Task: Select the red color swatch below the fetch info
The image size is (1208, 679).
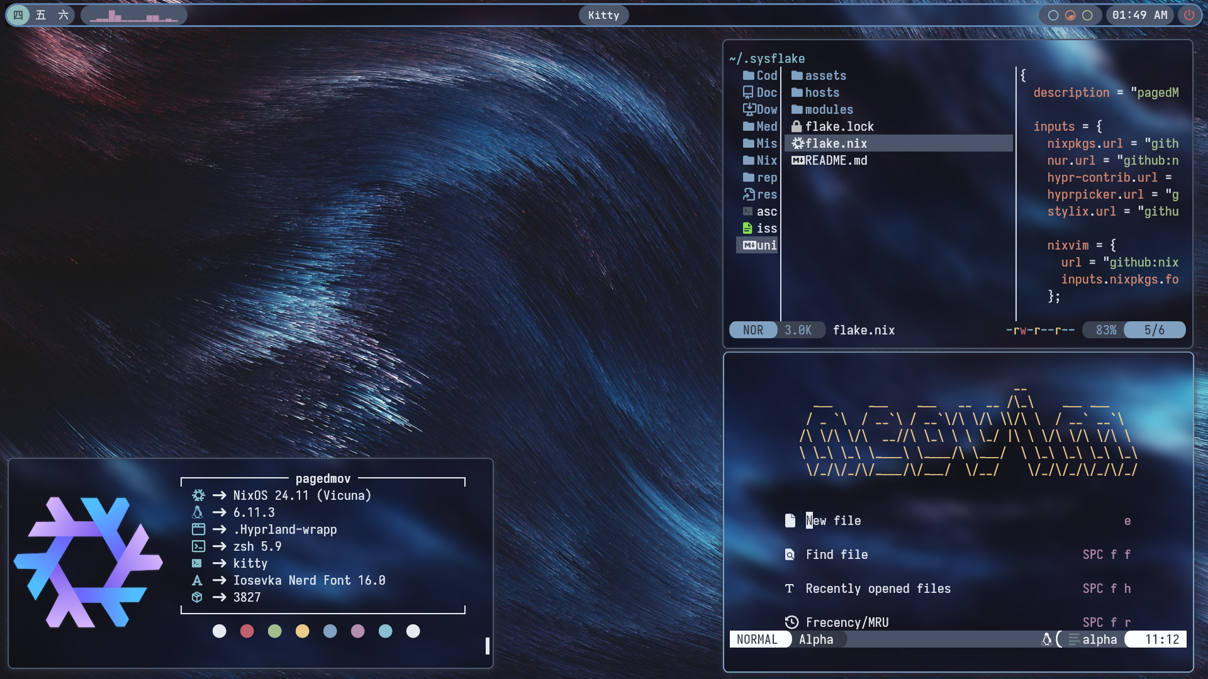Action: [247, 631]
